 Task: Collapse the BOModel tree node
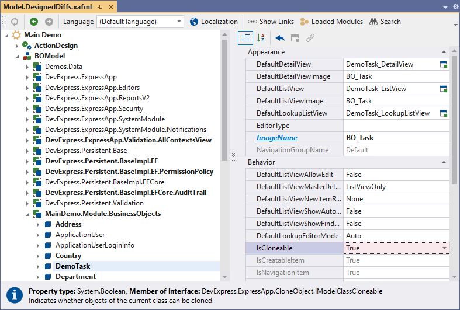(x=17, y=56)
